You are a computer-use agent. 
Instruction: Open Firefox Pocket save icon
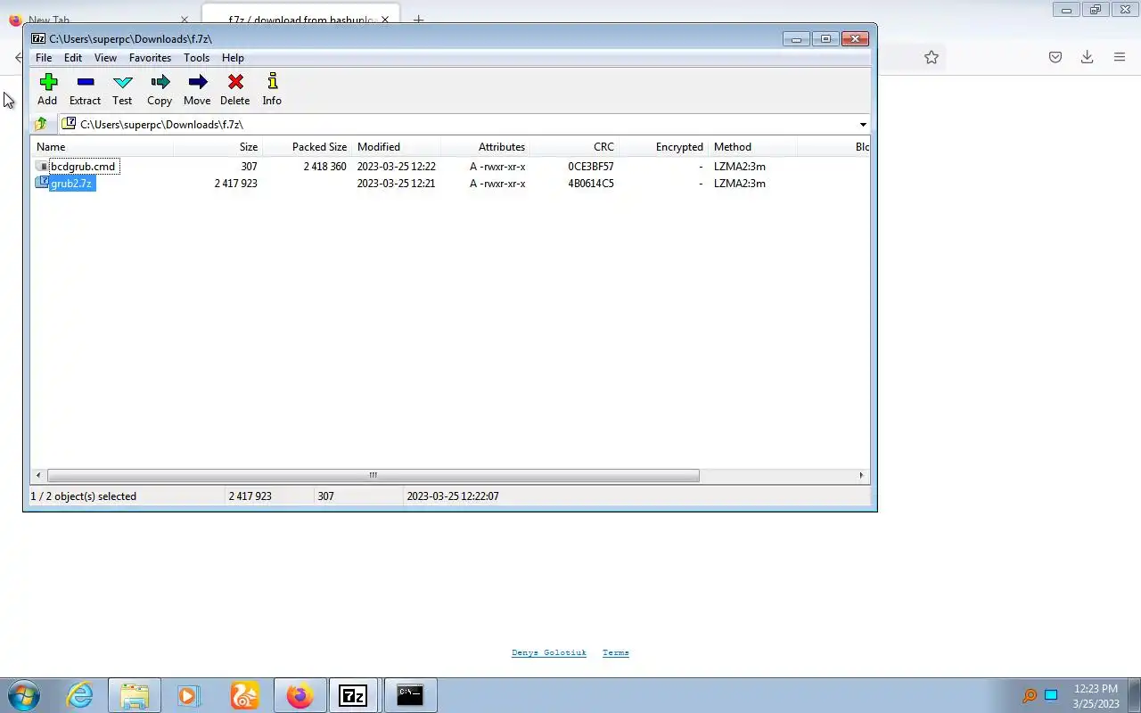[x=1055, y=57]
